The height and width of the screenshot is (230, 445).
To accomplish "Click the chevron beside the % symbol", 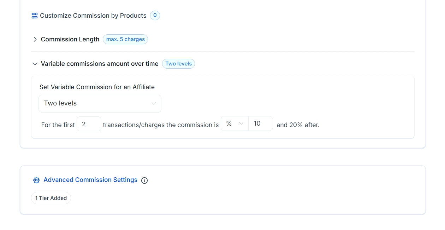I will click(241, 124).
